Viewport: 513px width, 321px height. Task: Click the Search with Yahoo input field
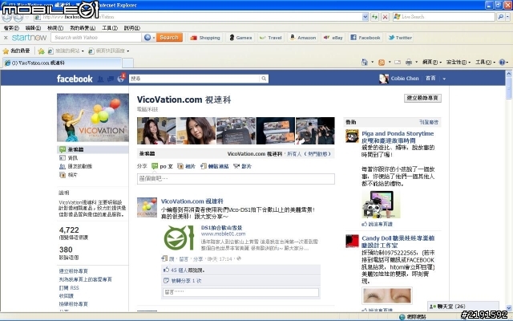(96, 38)
